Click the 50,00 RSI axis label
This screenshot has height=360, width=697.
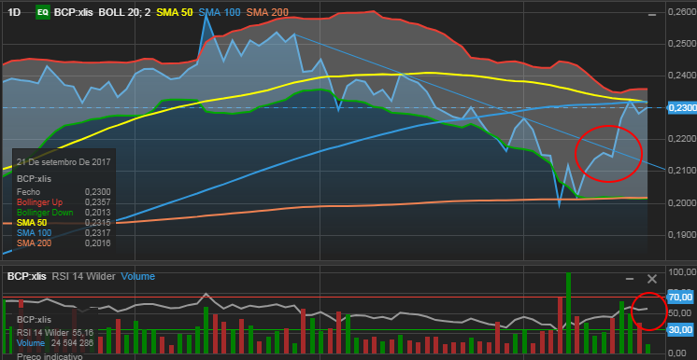(x=680, y=313)
